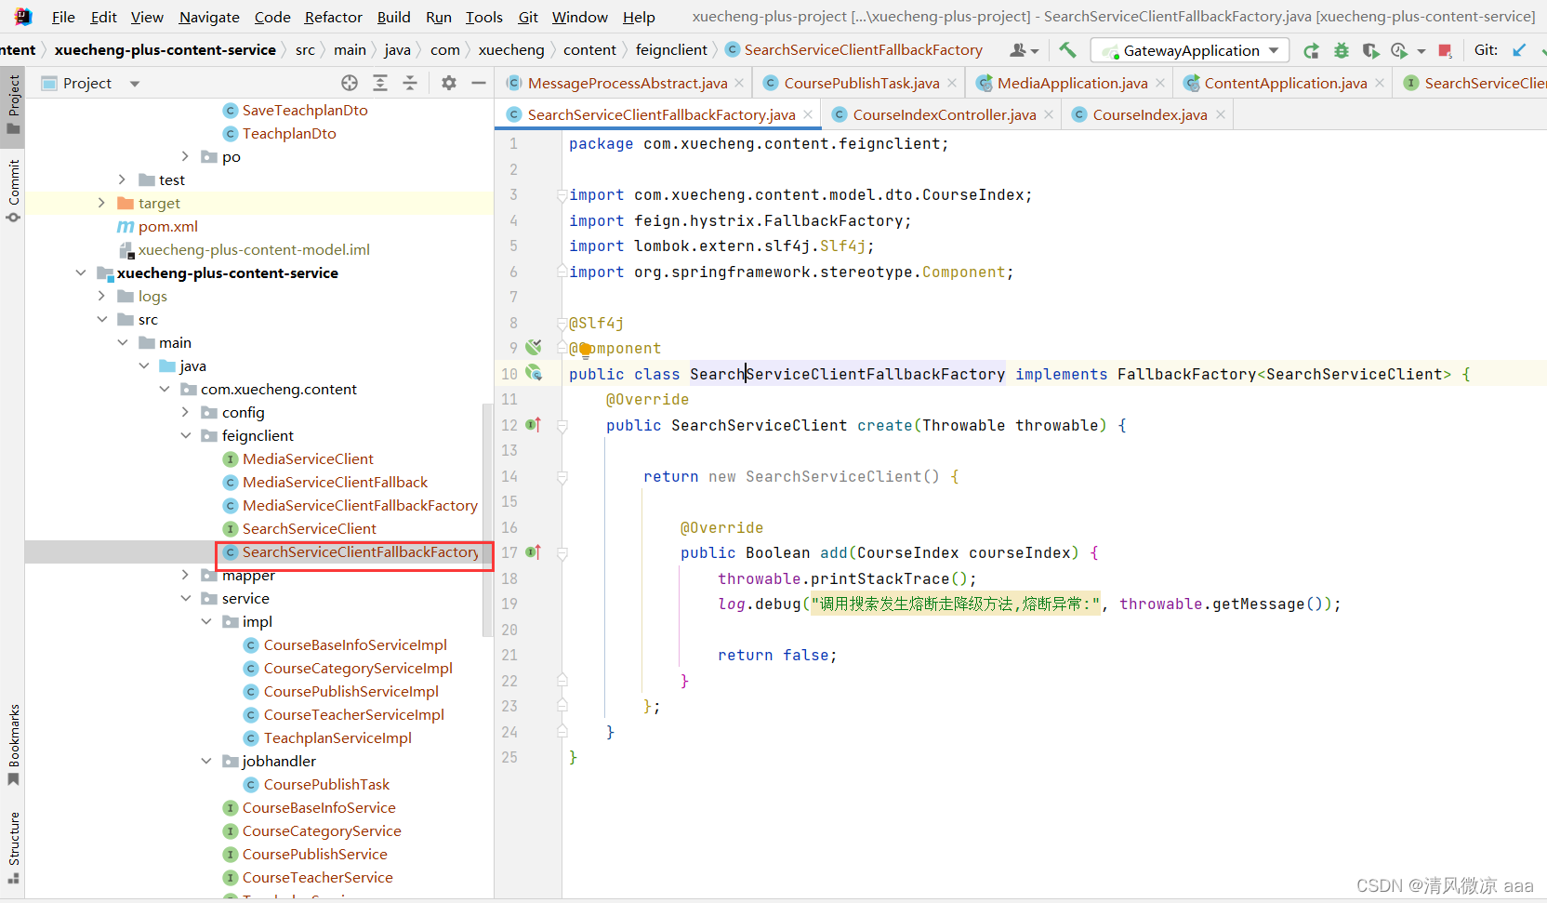The height and width of the screenshot is (903, 1547).
Task: Click the Run with Coverage icon
Action: pyautogui.click(x=1370, y=50)
